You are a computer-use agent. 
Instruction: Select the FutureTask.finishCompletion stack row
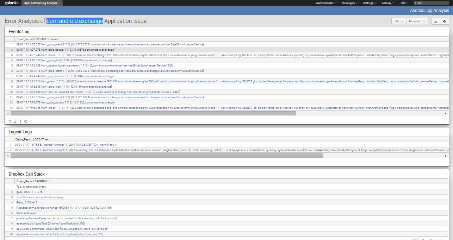tap(227, 229)
